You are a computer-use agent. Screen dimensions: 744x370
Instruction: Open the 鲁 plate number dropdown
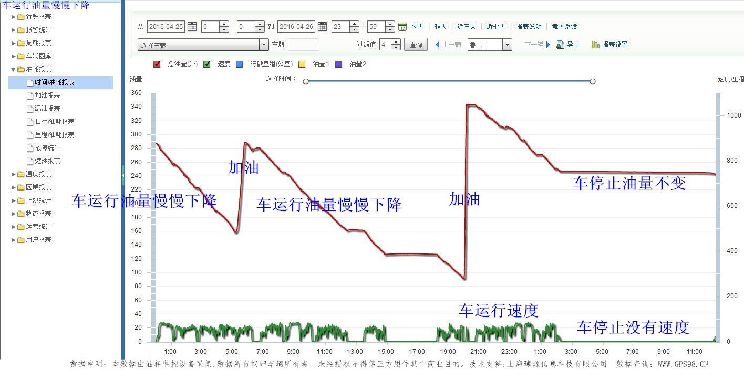tap(489, 45)
